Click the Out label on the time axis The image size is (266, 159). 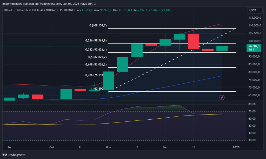pyautogui.click(x=52, y=147)
